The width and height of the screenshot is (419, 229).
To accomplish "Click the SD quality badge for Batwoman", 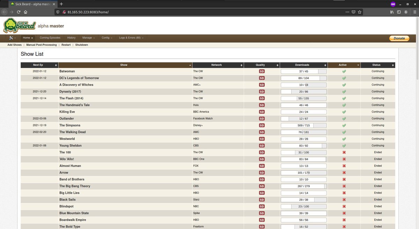I will [x=262, y=71].
